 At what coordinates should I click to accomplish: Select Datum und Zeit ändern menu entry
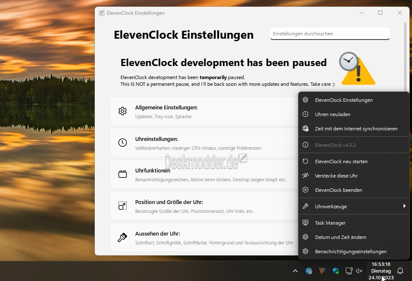[x=354, y=237]
